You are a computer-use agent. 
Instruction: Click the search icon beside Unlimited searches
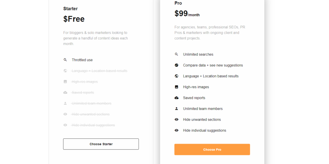coord(176,54)
